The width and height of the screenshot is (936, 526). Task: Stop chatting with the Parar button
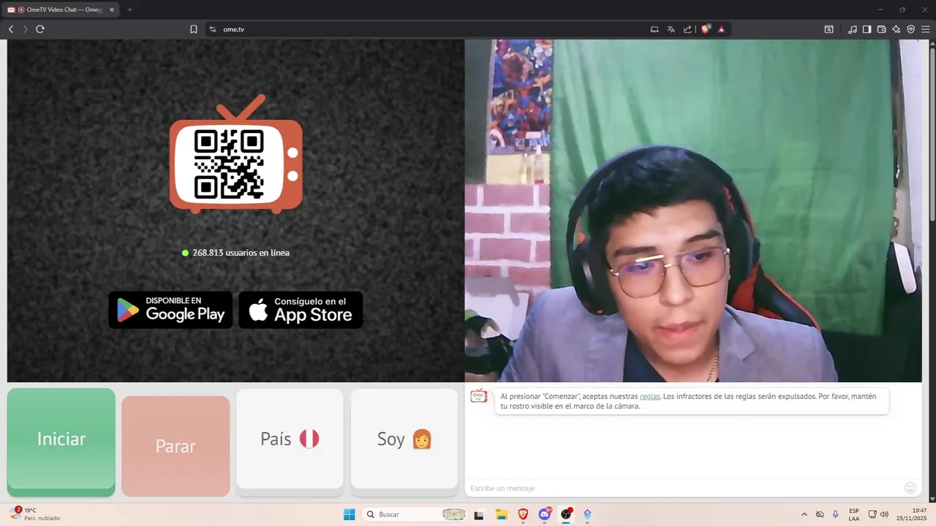(x=175, y=446)
